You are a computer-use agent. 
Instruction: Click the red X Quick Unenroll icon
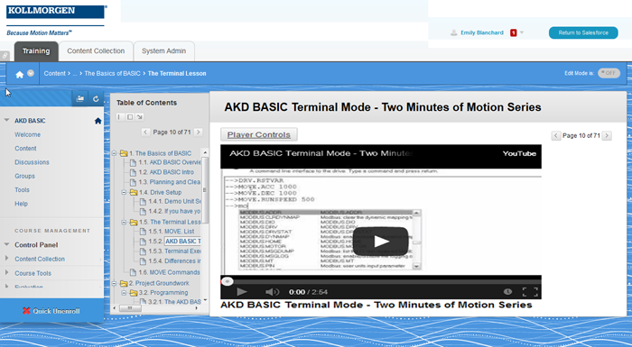click(26, 311)
